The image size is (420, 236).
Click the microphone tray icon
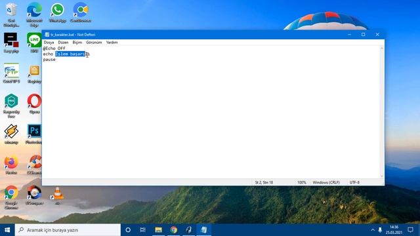(x=380, y=230)
